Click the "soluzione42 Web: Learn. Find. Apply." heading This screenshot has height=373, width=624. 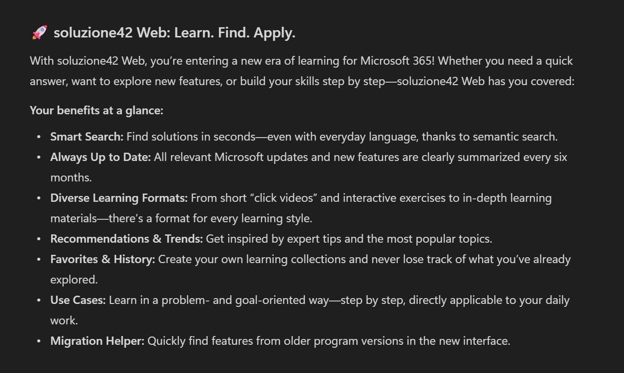[x=174, y=33]
